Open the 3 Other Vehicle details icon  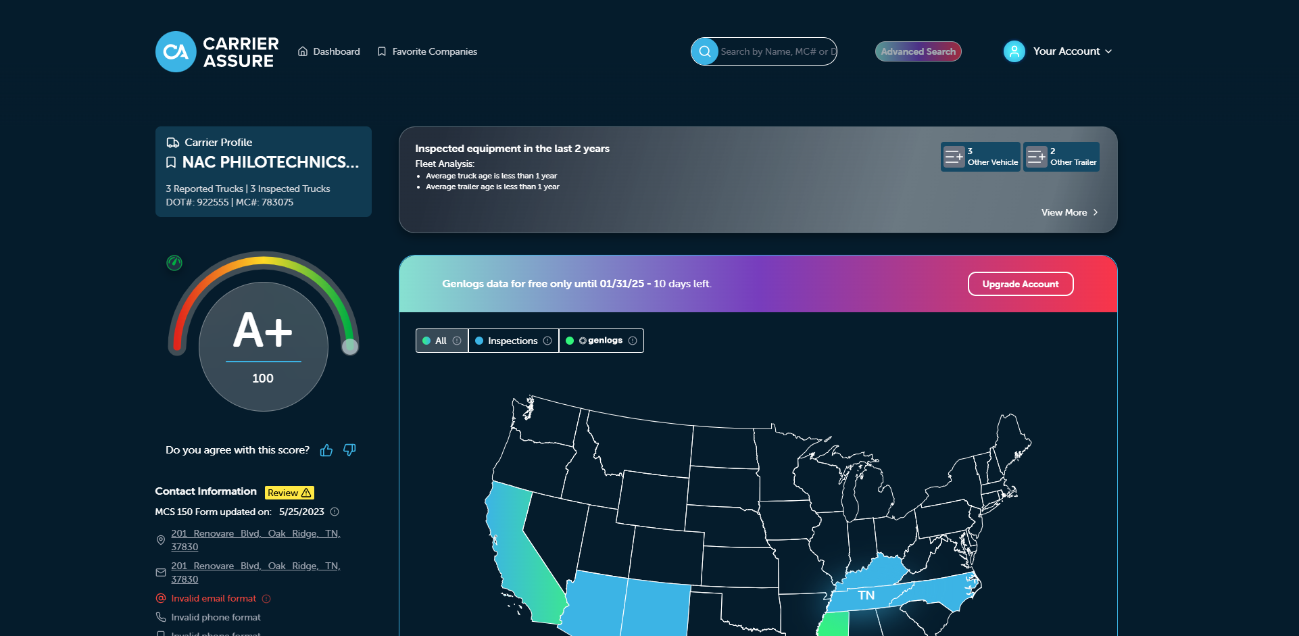click(954, 156)
